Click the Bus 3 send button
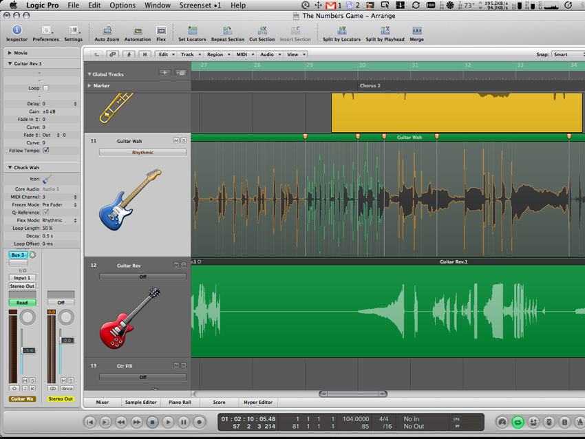Screen dimensions: 585x439 [18, 255]
